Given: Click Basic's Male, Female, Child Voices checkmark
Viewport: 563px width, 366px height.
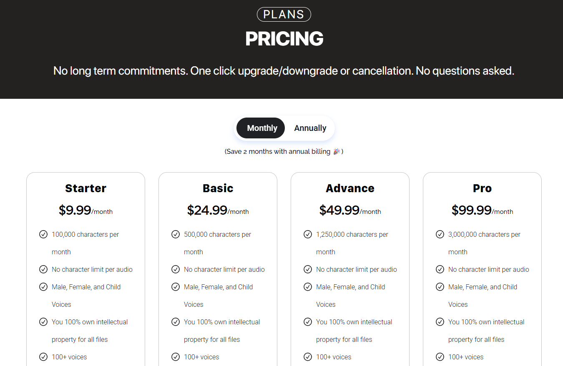Looking at the screenshot, I should (x=176, y=287).
